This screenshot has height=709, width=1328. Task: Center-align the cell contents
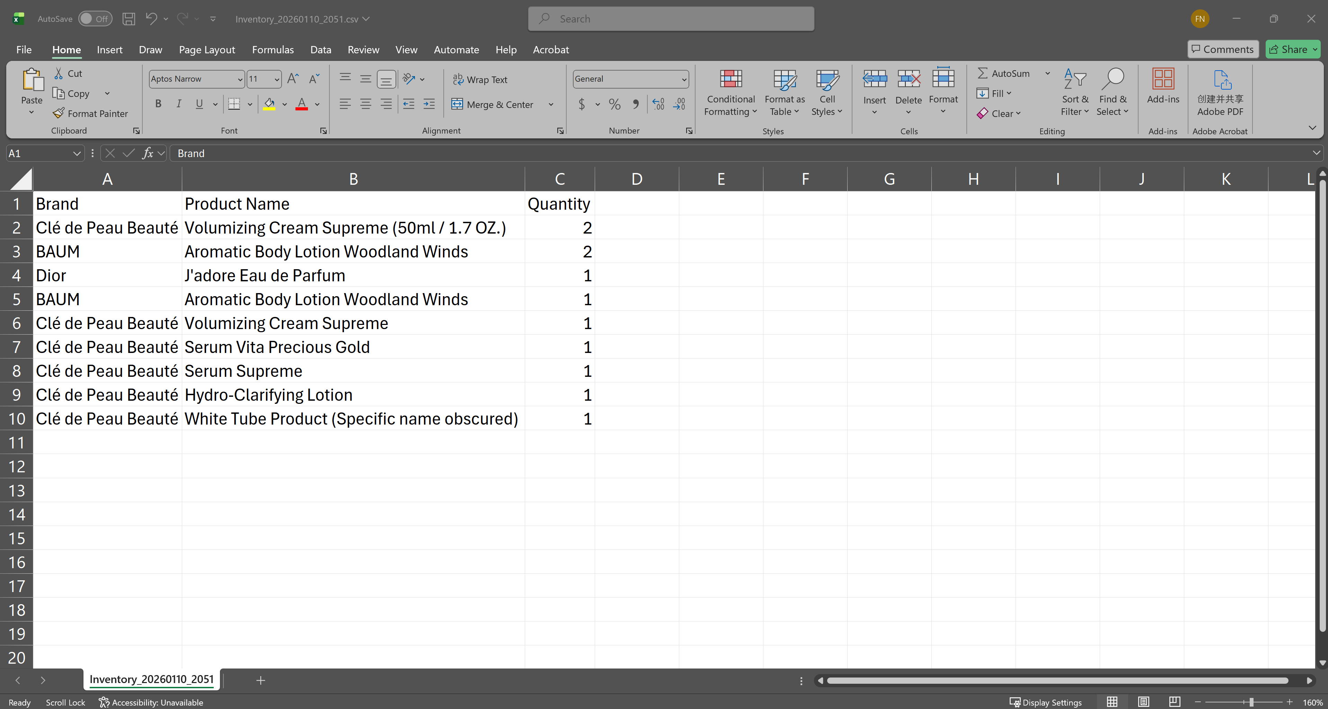pyautogui.click(x=366, y=104)
